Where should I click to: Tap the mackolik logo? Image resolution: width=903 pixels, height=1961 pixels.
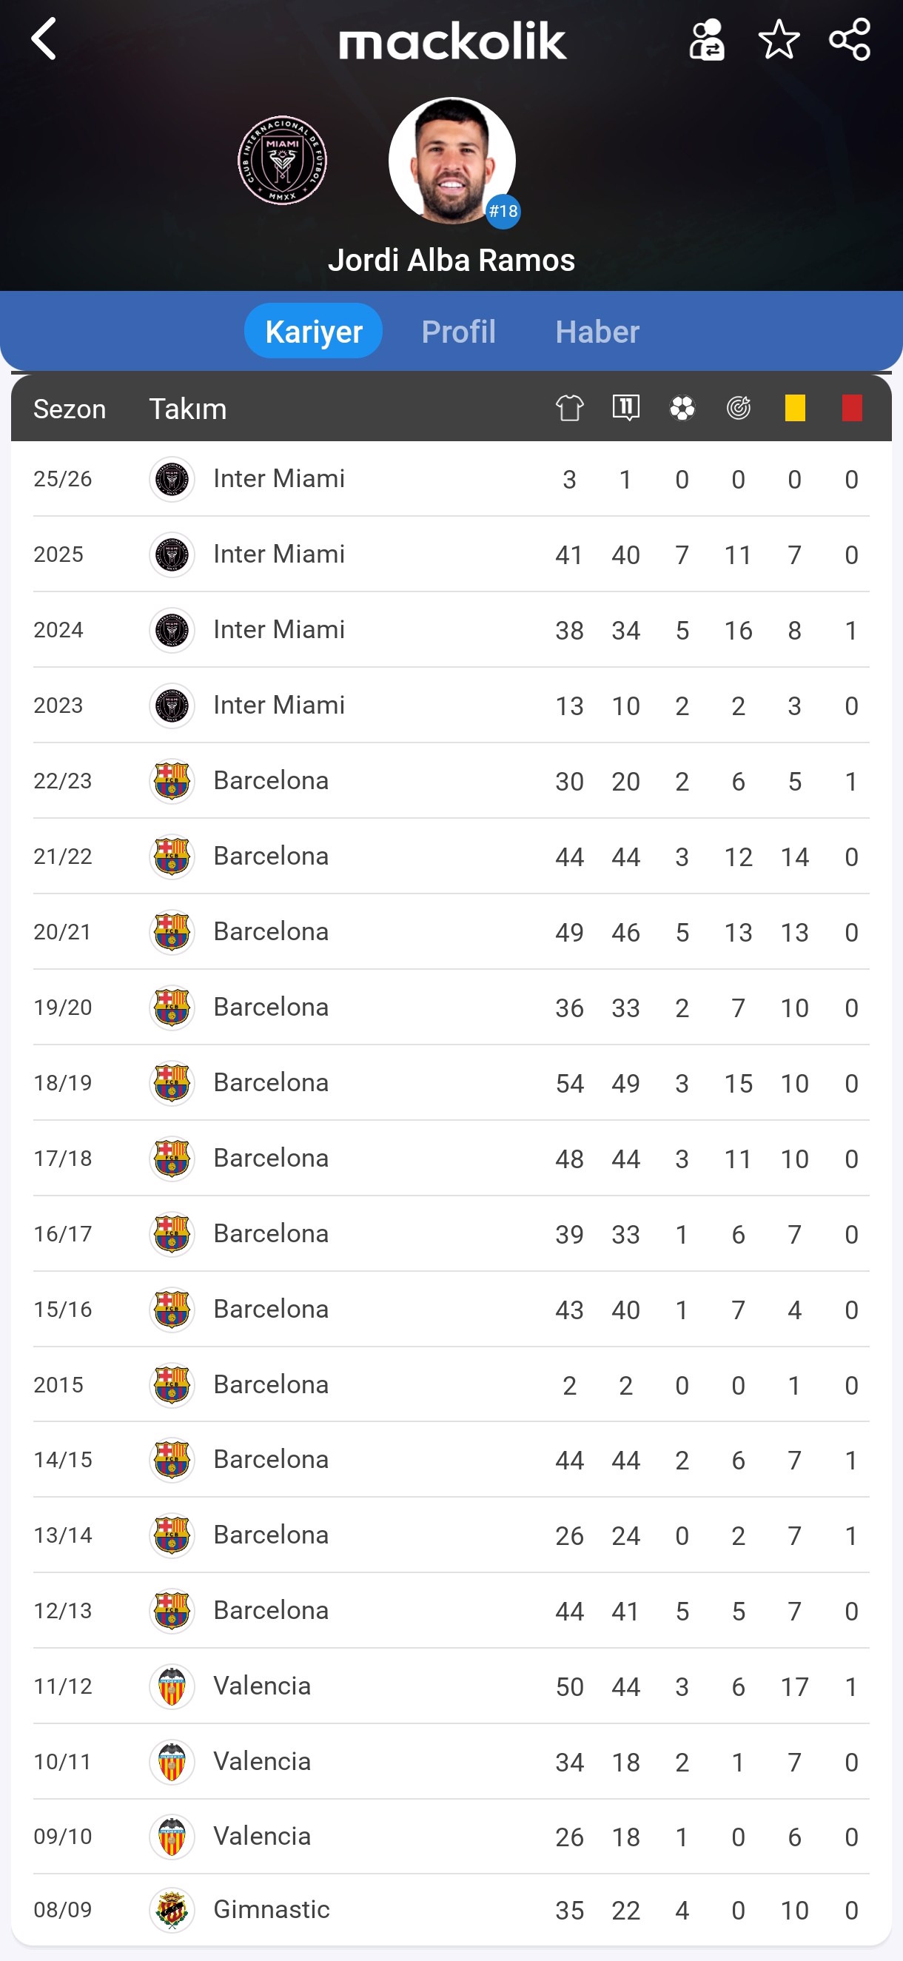pos(452,41)
